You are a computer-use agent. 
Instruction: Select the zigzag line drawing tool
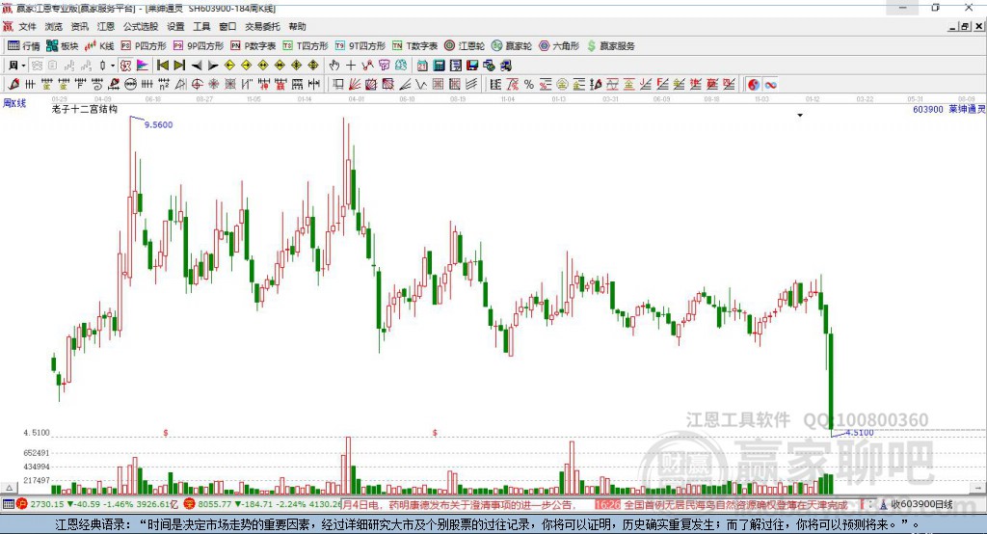pos(420,85)
